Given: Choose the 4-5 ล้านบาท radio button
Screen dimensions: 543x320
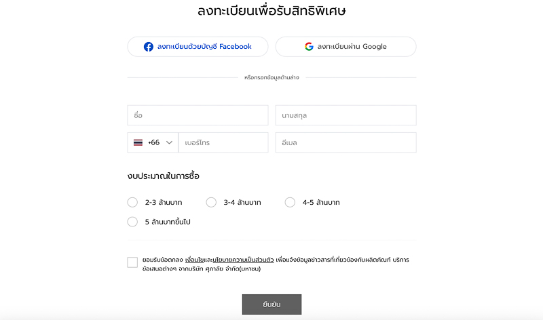Looking at the screenshot, I should (290, 202).
